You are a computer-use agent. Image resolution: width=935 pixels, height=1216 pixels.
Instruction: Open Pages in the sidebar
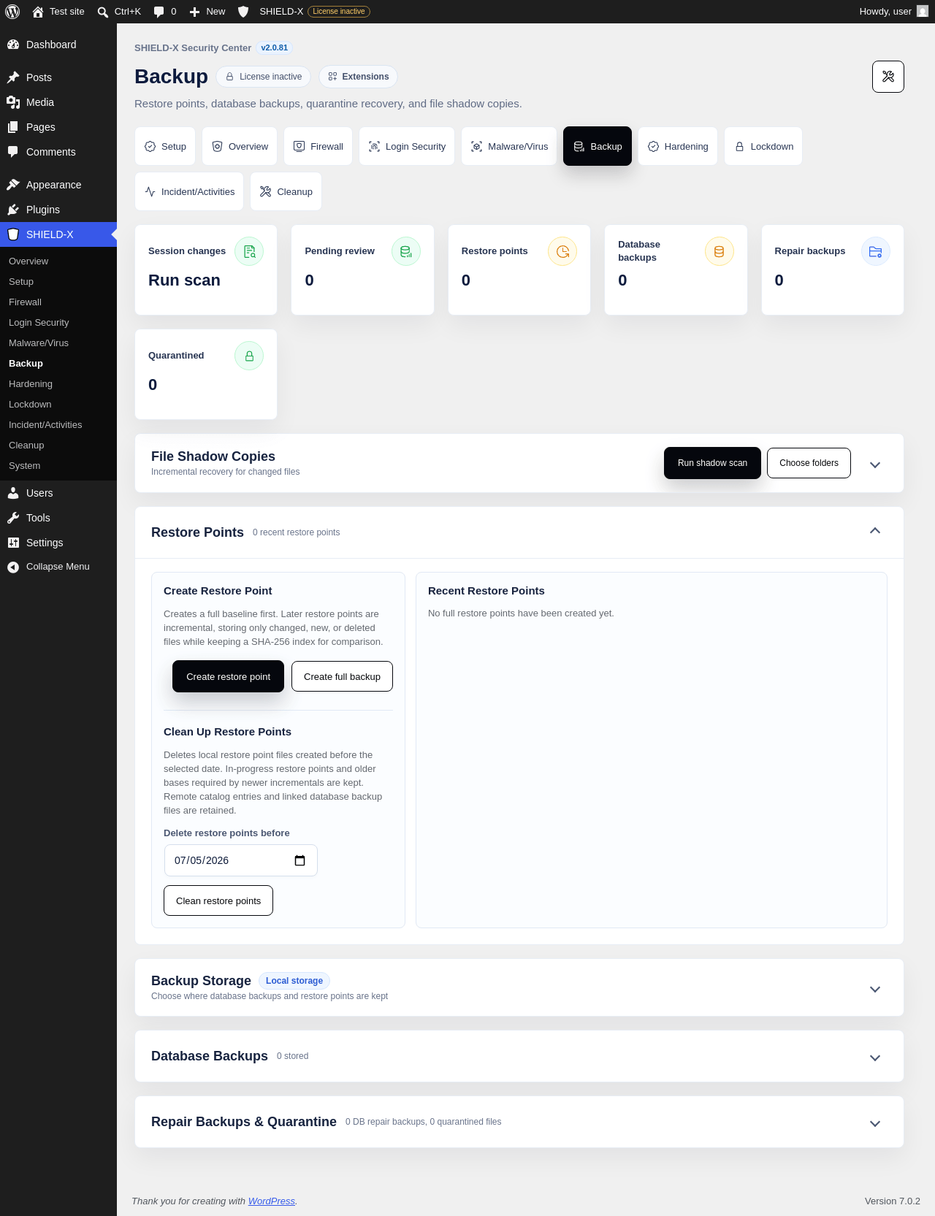(x=58, y=127)
